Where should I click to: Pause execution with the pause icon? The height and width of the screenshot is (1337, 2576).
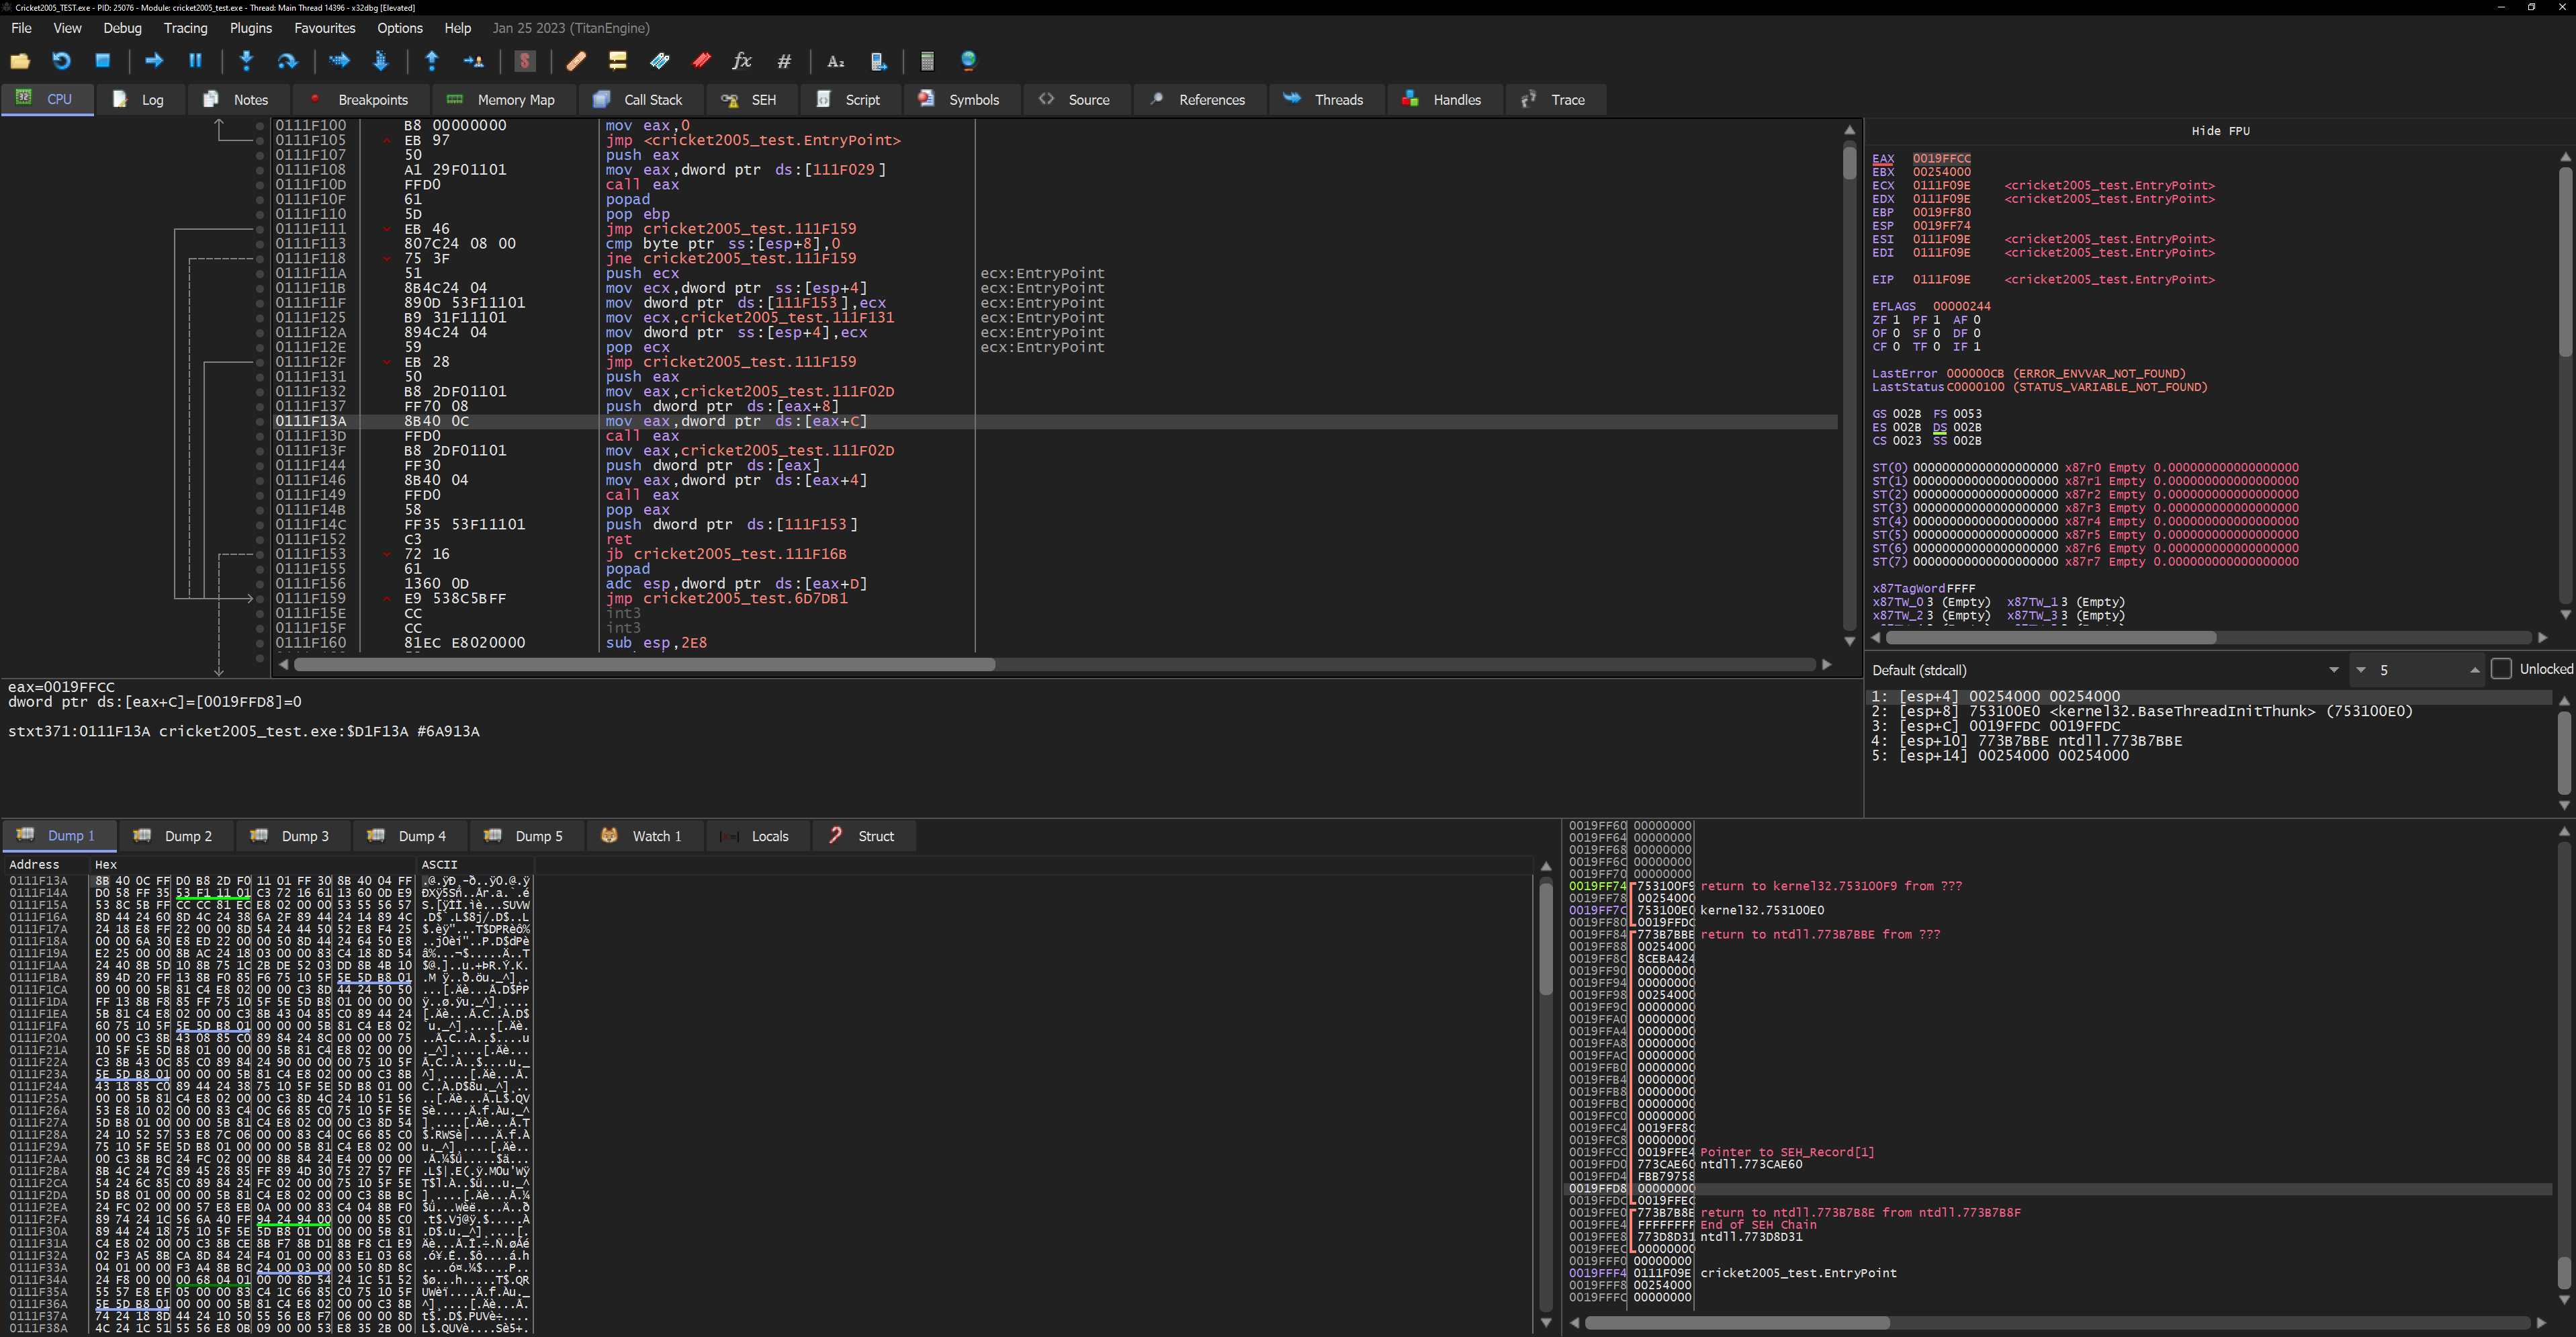[x=195, y=61]
